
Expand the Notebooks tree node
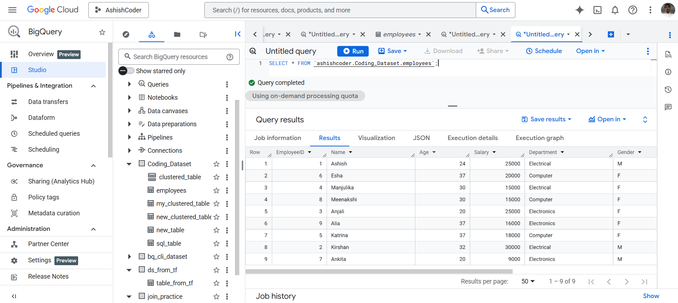click(129, 98)
